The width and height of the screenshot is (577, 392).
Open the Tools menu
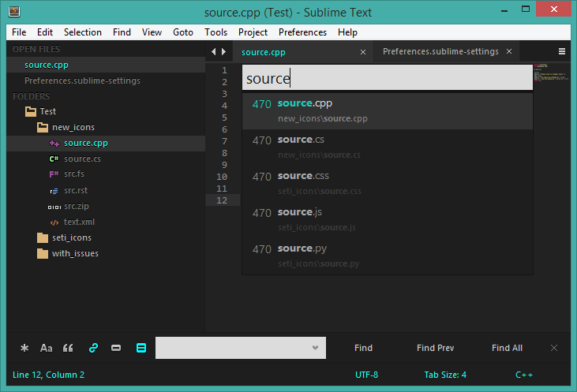(x=215, y=32)
